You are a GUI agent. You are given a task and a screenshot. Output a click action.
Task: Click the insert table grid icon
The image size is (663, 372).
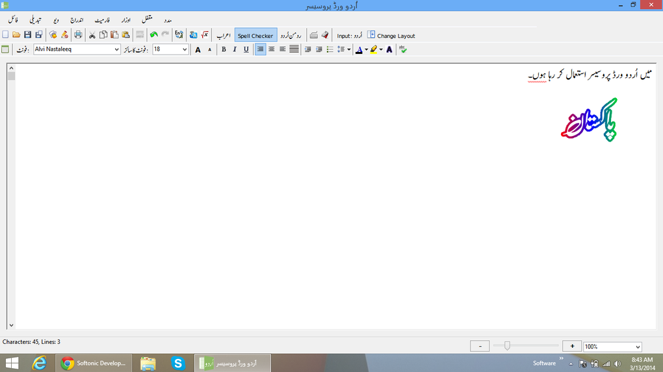(5, 49)
